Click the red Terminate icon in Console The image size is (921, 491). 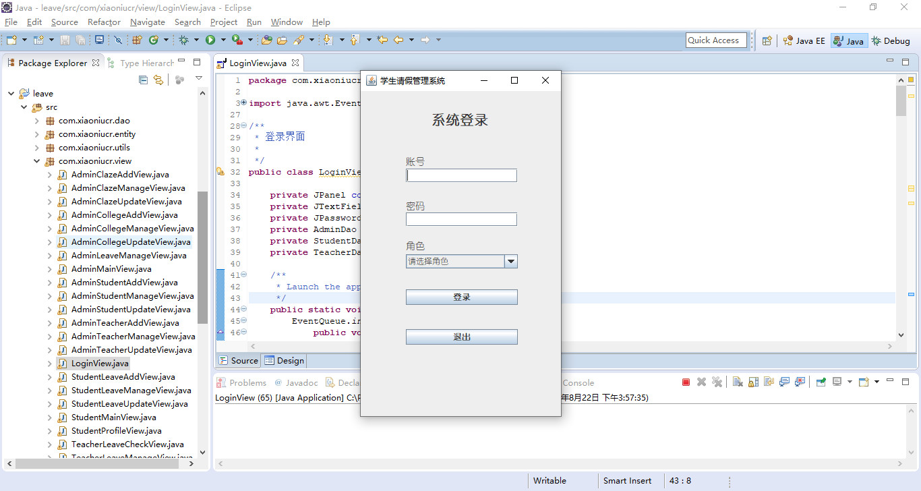pos(686,382)
